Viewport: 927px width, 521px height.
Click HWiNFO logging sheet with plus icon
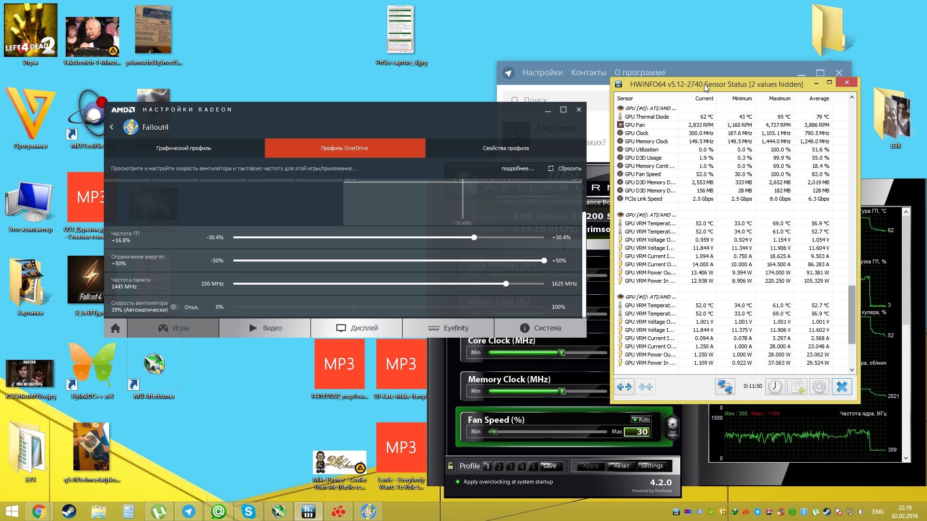[797, 387]
